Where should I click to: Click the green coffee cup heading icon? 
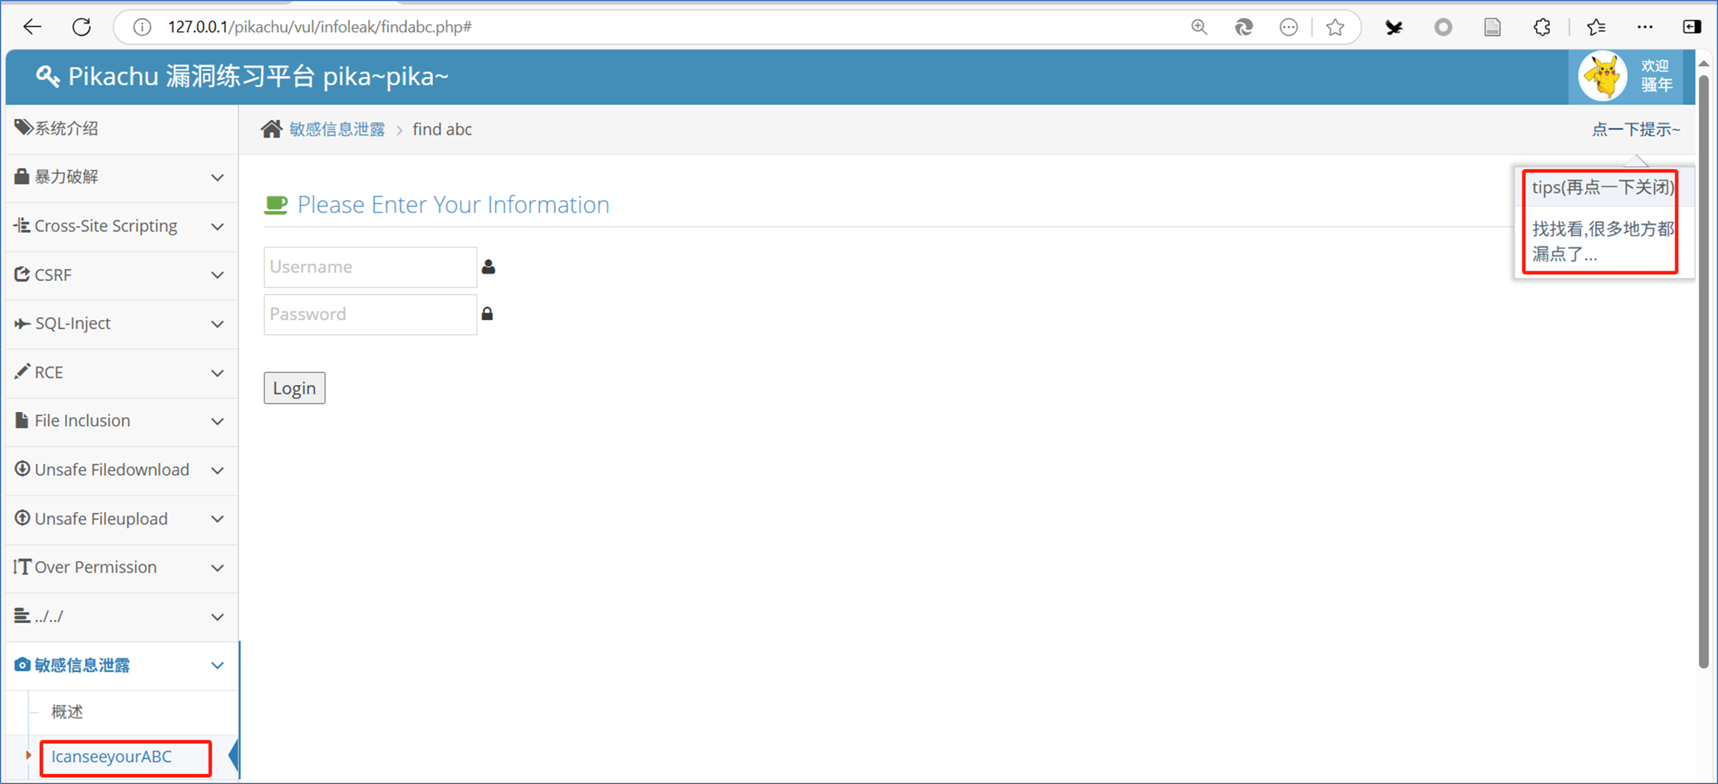click(276, 205)
